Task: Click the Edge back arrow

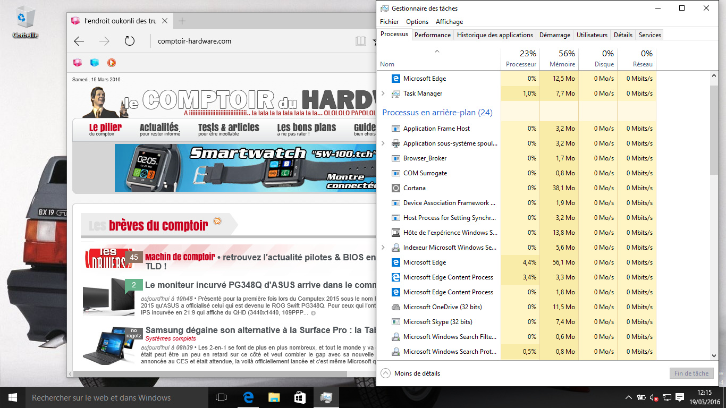Action: tap(79, 41)
